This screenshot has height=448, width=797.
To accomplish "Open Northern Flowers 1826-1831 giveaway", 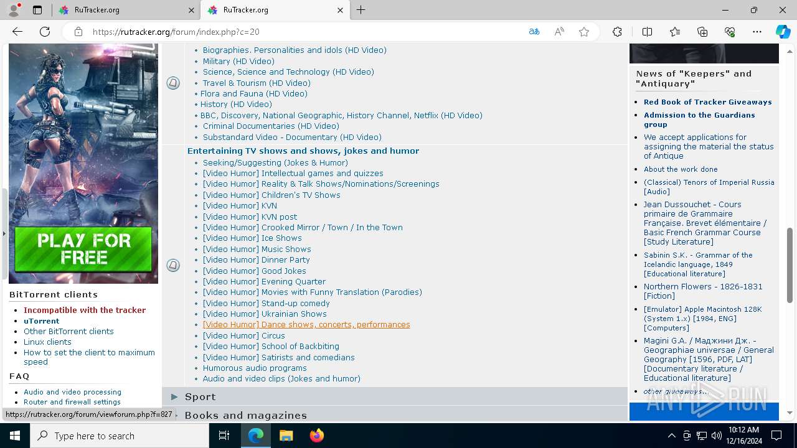I will click(703, 291).
